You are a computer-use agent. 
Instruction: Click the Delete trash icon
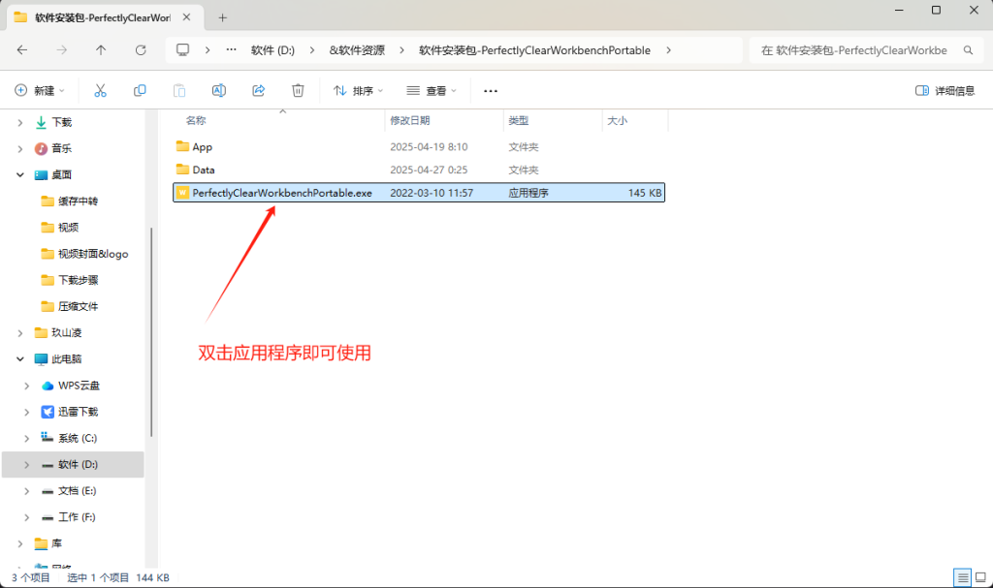(x=299, y=90)
